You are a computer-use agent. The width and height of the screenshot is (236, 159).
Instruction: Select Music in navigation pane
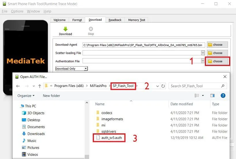29,141
